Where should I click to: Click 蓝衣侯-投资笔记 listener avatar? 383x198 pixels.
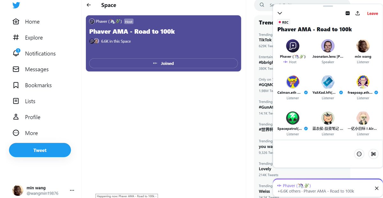click(328, 118)
